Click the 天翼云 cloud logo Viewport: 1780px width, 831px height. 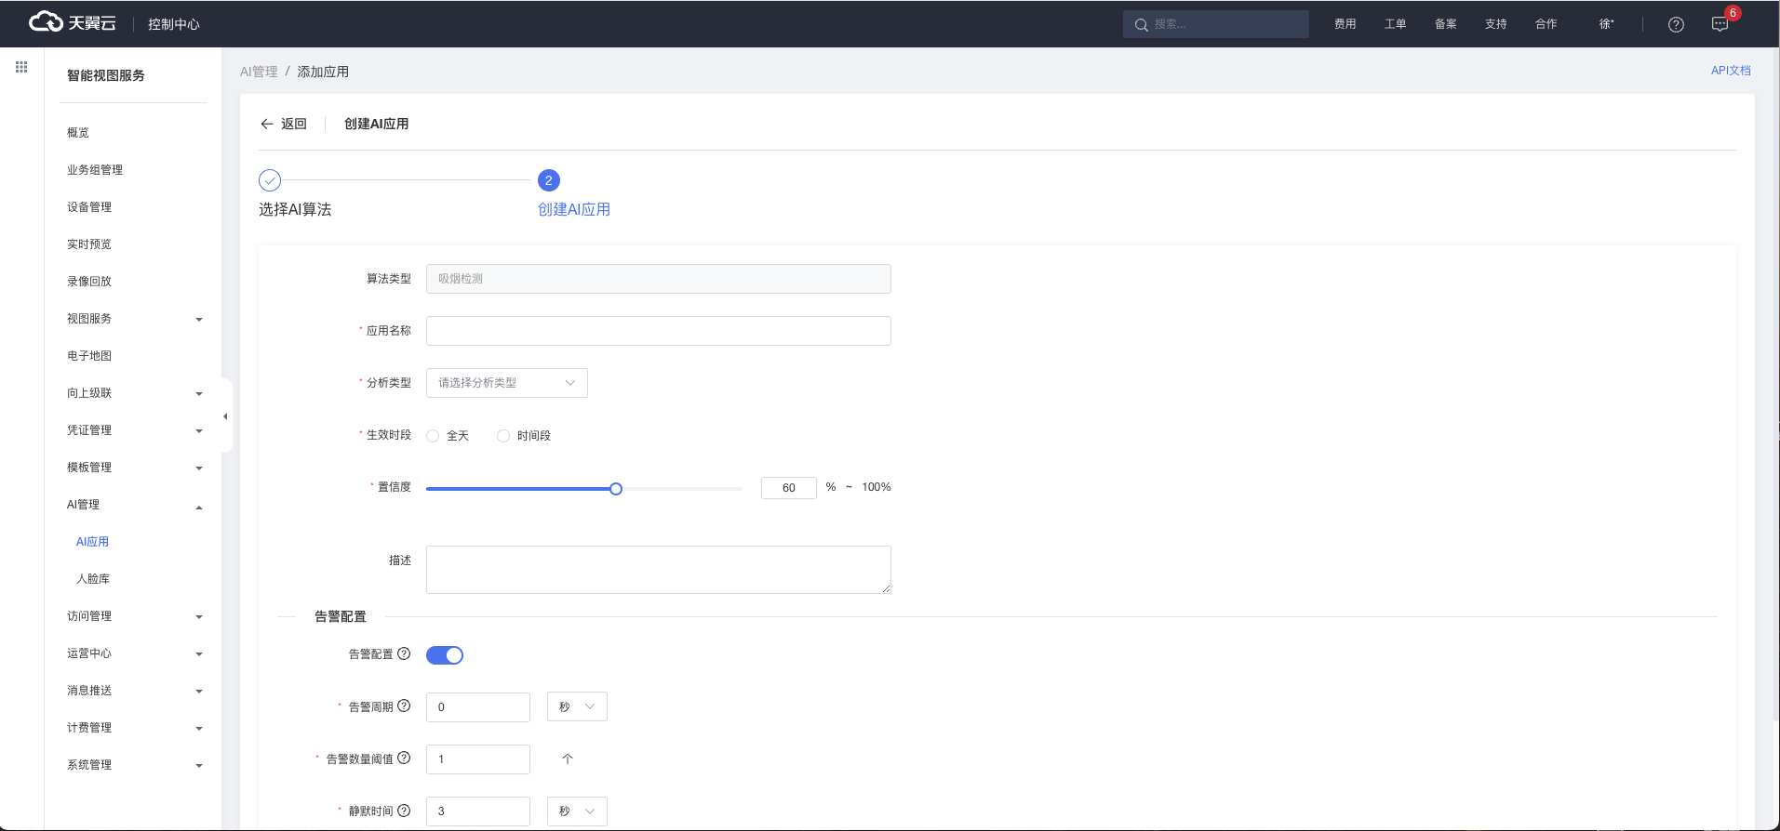(x=72, y=22)
